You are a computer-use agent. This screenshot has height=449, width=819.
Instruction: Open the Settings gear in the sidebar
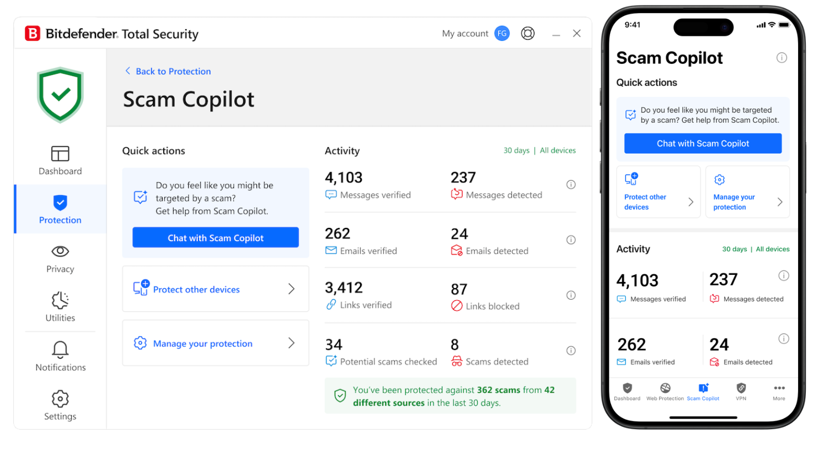[x=60, y=398]
